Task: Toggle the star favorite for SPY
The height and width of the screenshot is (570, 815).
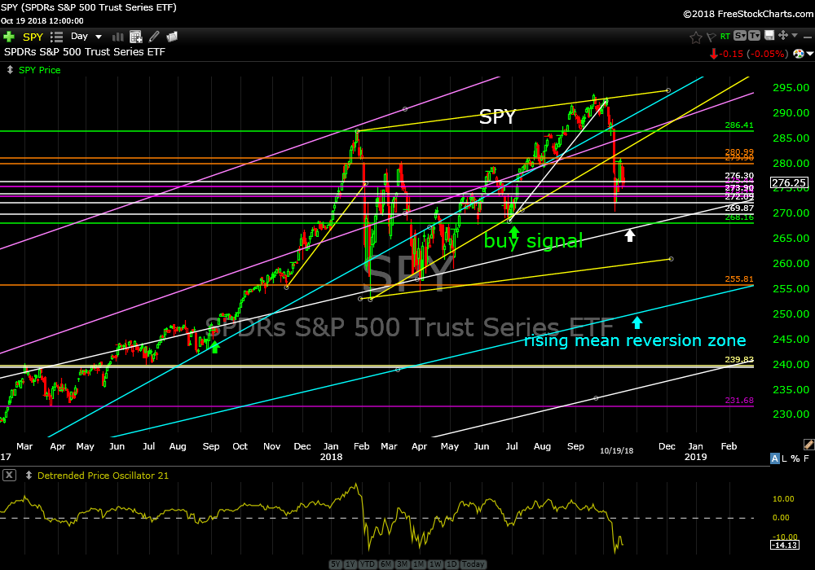Action: (695, 37)
